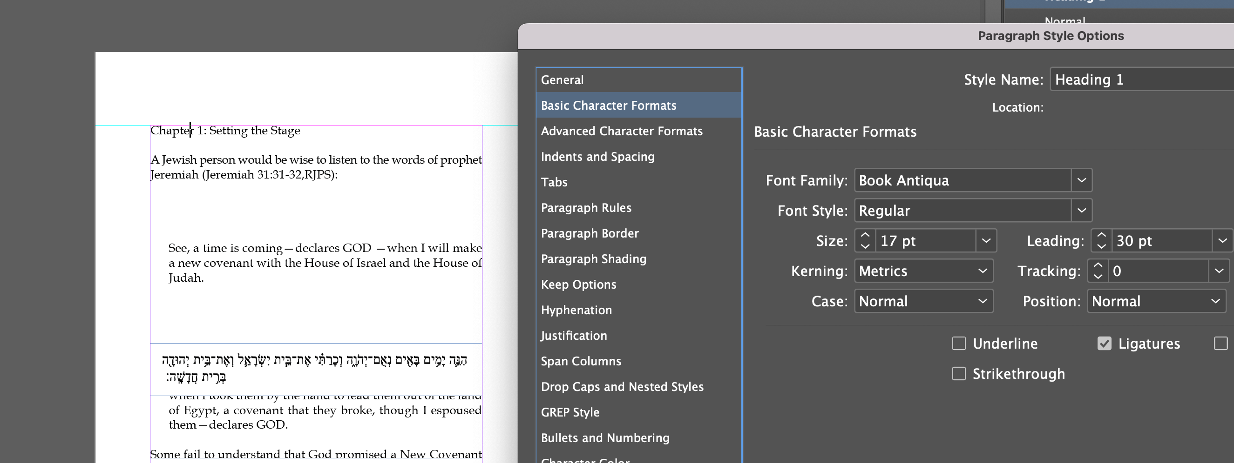Open the Character Color section
The image size is (1234, 463).
point(585,460)
